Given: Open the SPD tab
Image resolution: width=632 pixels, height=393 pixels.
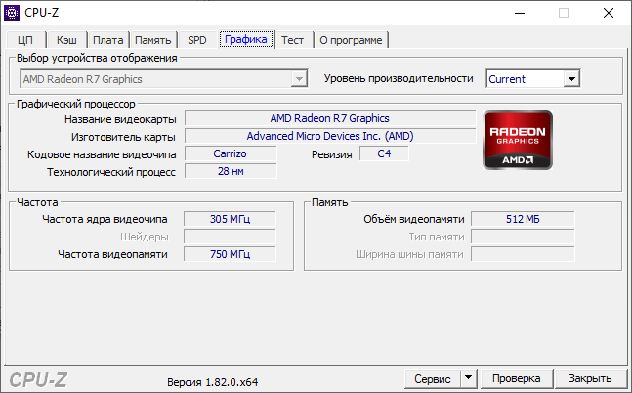Looking at the screenshot, I should coord(197,40).
